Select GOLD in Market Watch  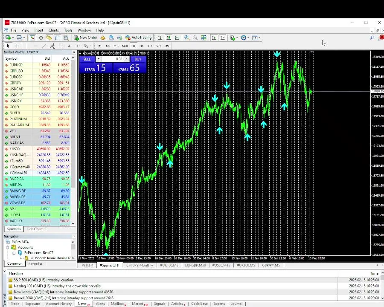click(x=37, y=107)
